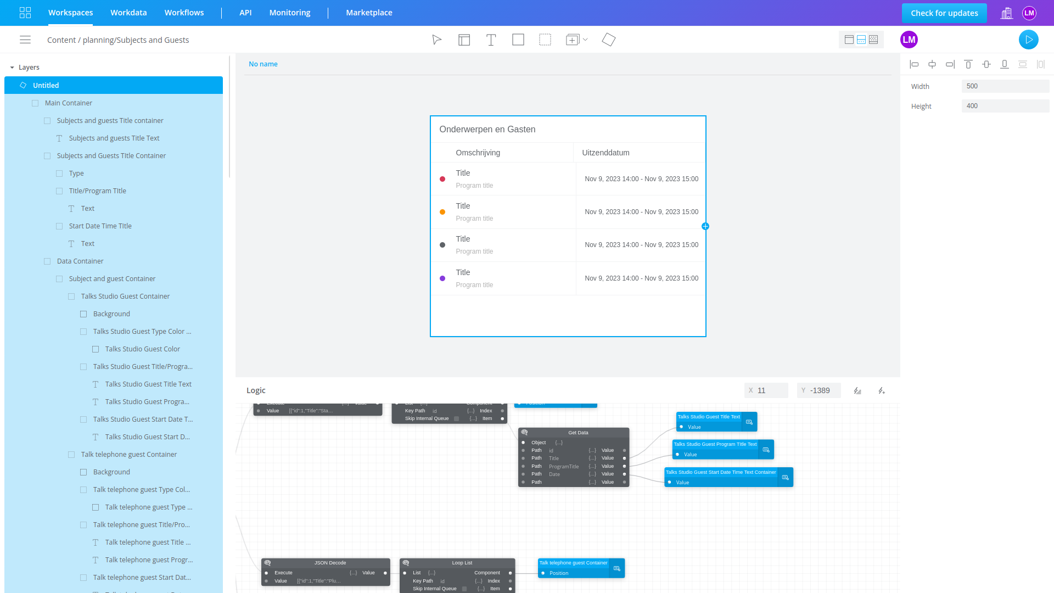The image size is (1054, 593).
Task: Open the apps grid icon
Action: [25, 13]
